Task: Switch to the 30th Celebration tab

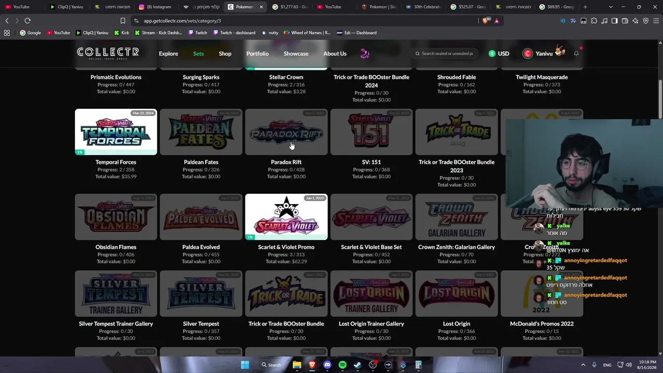Action: pyautogui.click(x=424, y=7)
